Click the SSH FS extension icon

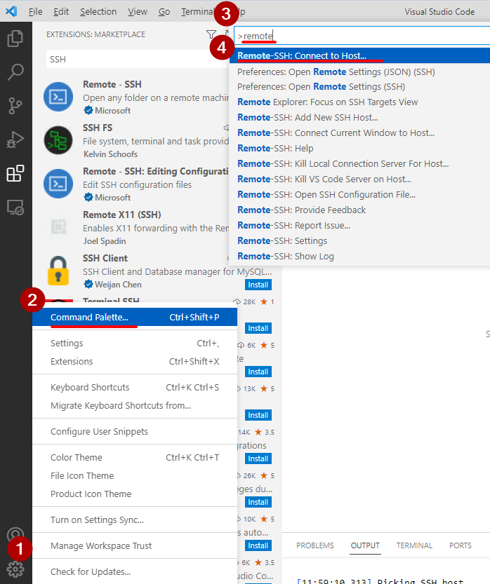[58, 140]
